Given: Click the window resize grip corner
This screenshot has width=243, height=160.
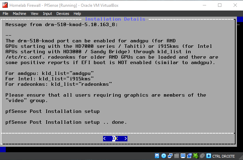Looking at the screenshot, I should 241,158.
